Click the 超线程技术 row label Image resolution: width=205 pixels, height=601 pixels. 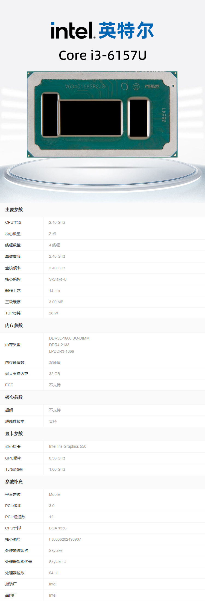[x=15, y=421]
